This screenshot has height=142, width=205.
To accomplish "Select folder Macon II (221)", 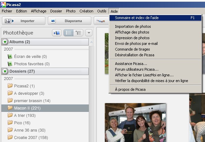I will coord(45,108).
